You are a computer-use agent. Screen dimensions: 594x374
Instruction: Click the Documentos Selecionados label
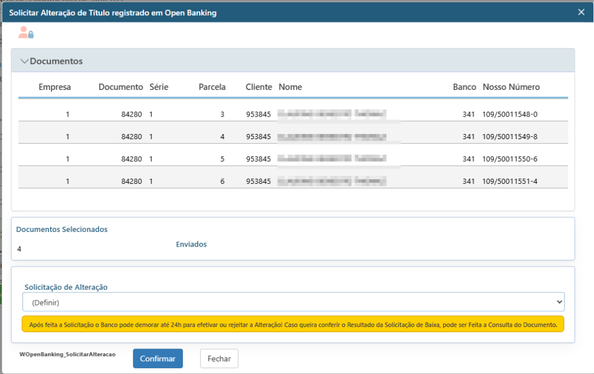(x=61, y=229)
